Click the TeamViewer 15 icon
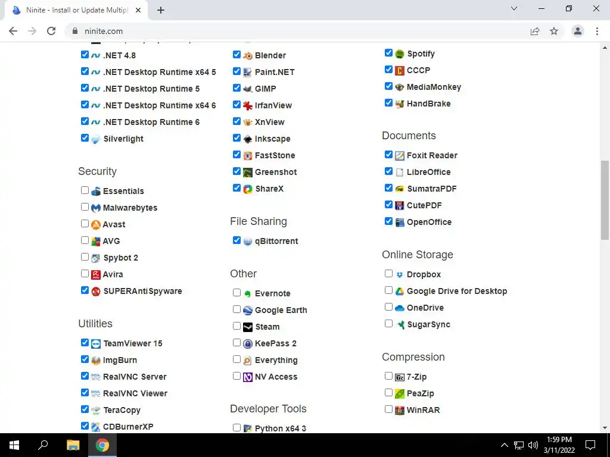This screenshot has width=610, height=457. click(x=96, y=343)
